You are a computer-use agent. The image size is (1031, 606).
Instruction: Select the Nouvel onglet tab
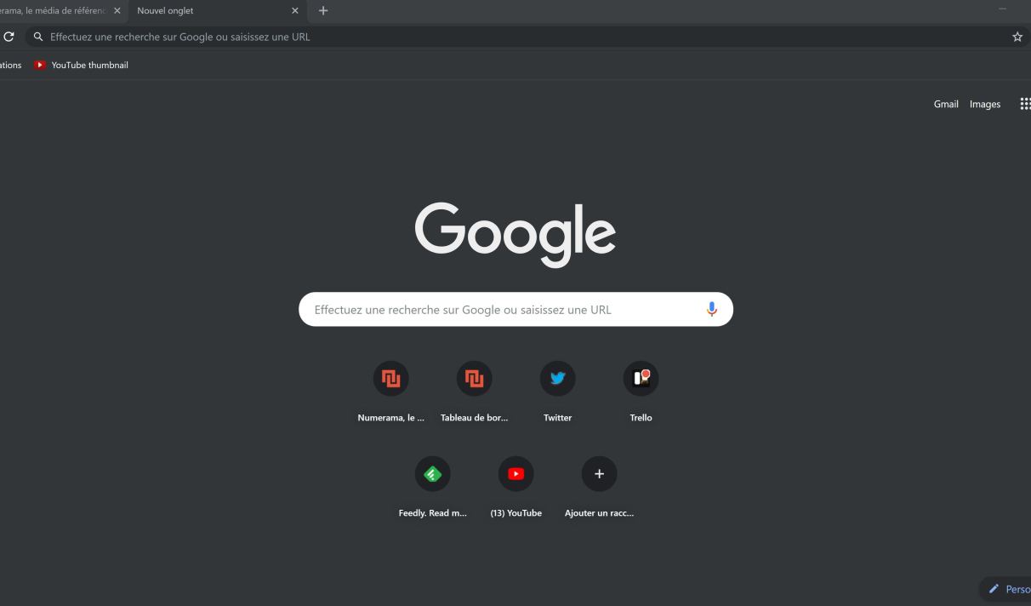(204, 11)
